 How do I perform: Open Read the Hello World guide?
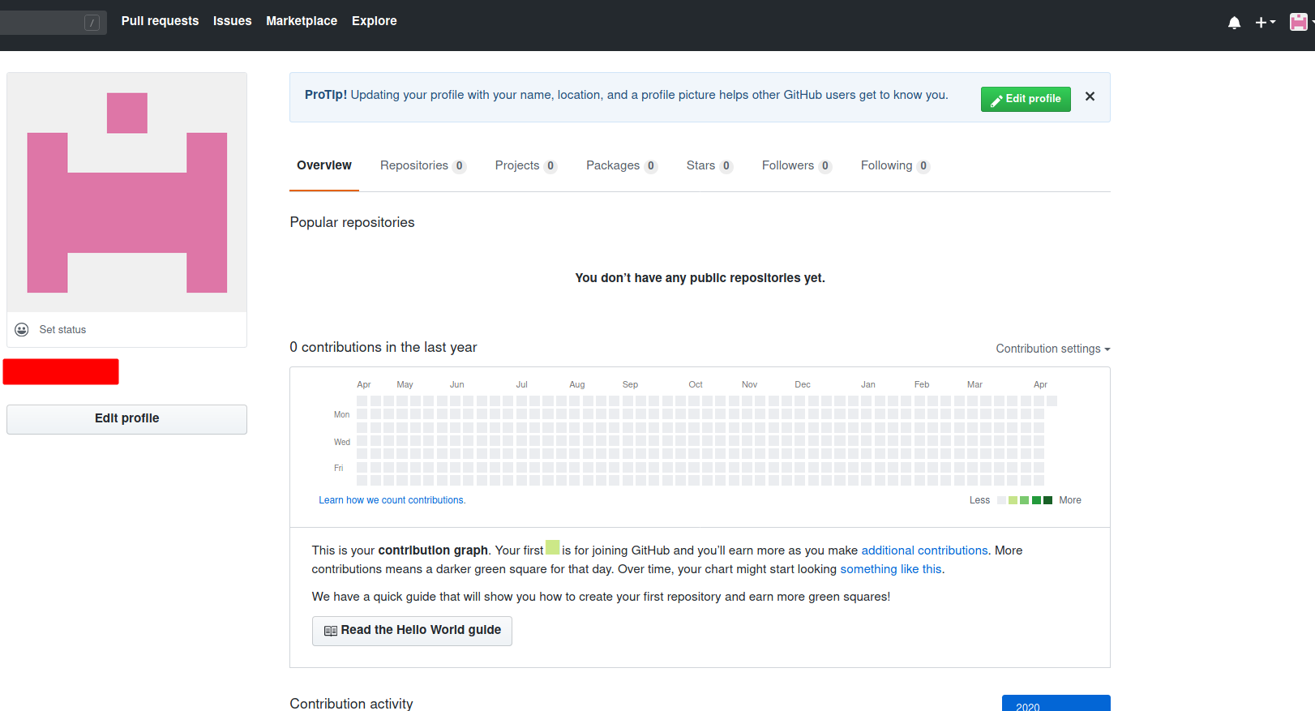point(412,631)
